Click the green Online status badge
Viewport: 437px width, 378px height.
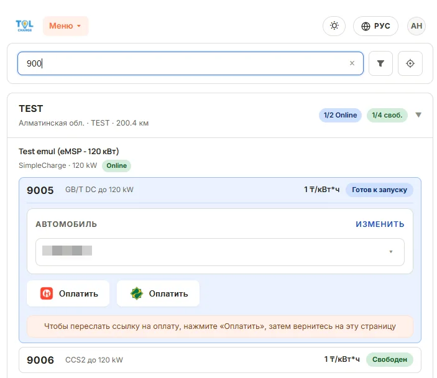(116, 165)
